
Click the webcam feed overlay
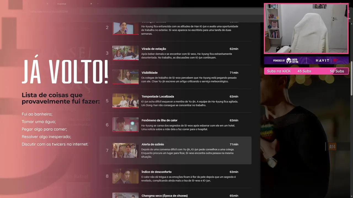point(306,29)
